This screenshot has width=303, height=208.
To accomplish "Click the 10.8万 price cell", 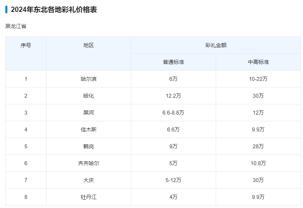I will coord(258,163).
